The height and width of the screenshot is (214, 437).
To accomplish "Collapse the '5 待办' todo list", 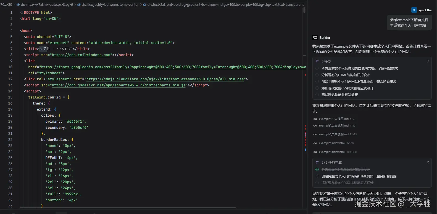I will coord(428,61).
